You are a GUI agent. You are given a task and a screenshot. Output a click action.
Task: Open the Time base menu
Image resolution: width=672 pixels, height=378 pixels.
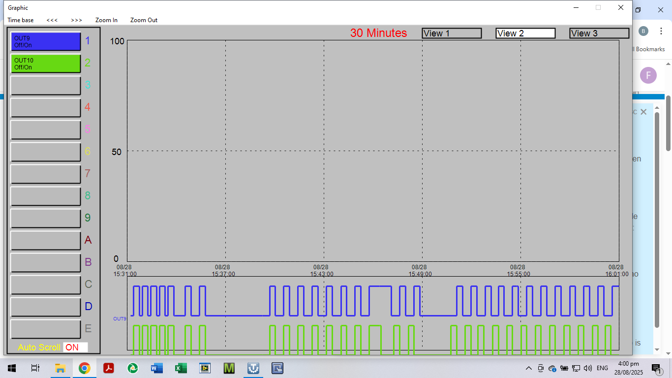(21, 20)
